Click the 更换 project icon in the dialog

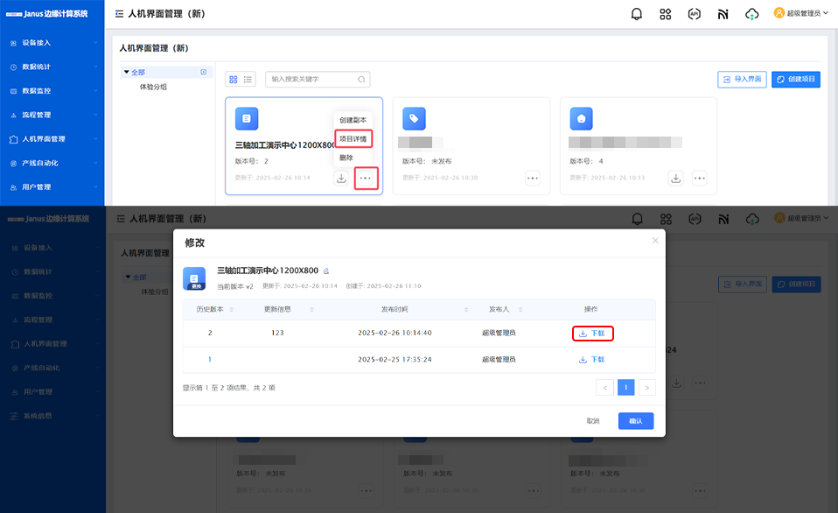click(x=194, y=278)
